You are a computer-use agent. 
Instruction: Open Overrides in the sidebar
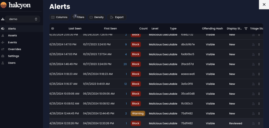pos(14,49)
